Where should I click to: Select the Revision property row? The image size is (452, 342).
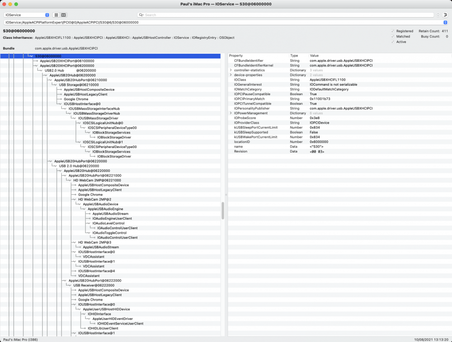[339, 152]
